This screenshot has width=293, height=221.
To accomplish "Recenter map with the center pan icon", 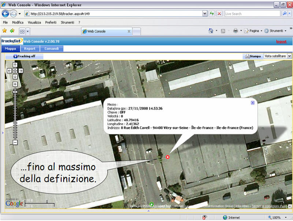I will (x=15, y=71).
